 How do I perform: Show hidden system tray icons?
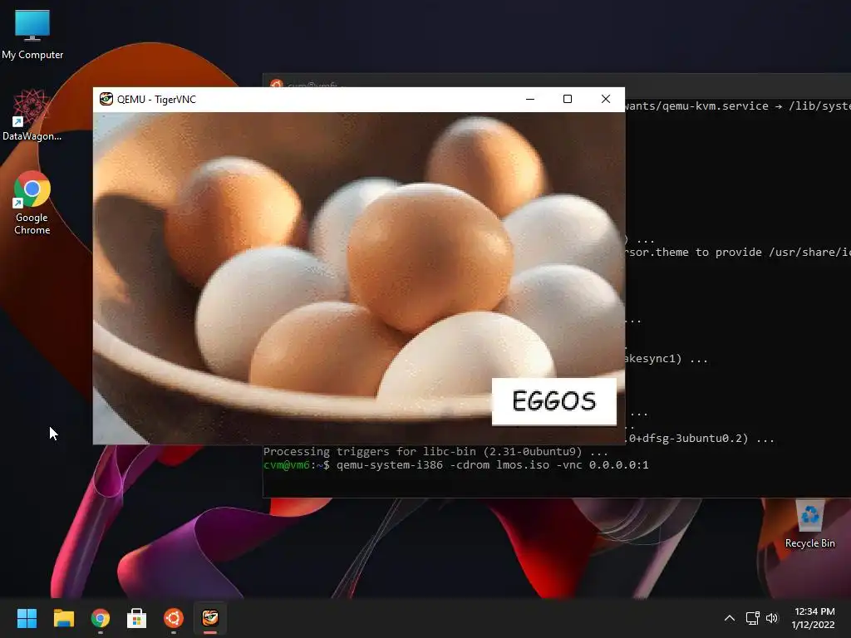(730, 618)
